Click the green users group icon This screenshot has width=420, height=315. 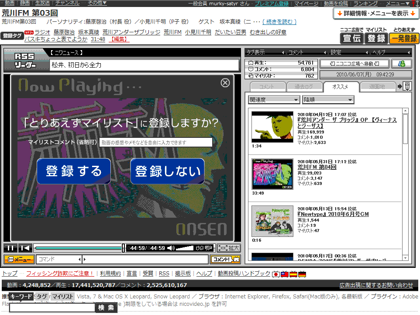point(402,64)
